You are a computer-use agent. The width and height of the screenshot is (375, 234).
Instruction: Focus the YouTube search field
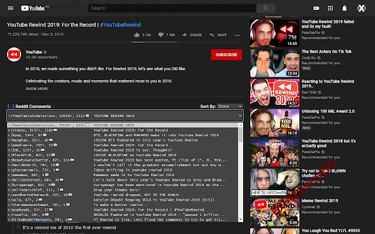click(x=172, y=8)
